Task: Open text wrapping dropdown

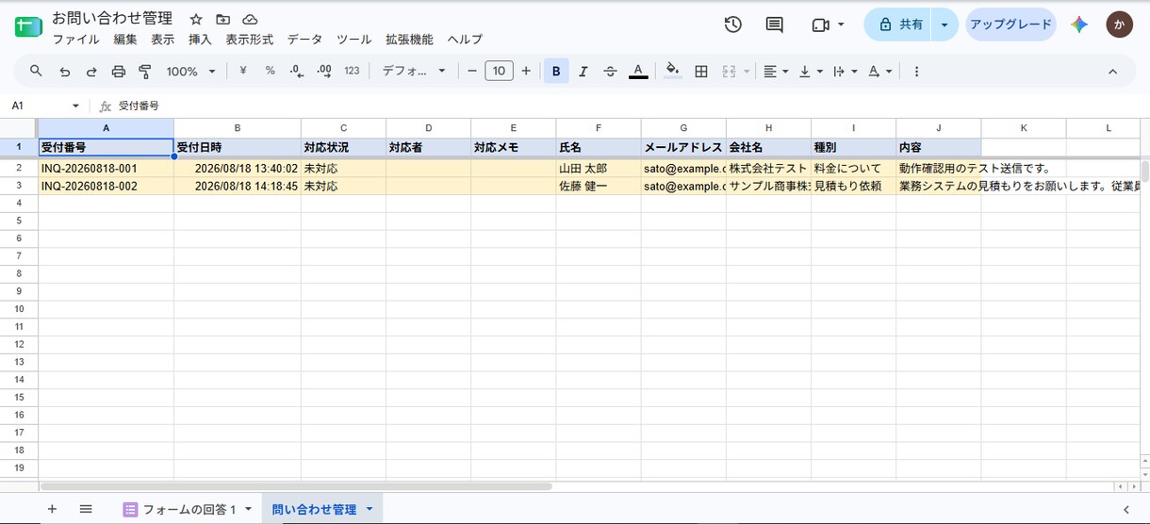Action: click(x=846, y=71)
